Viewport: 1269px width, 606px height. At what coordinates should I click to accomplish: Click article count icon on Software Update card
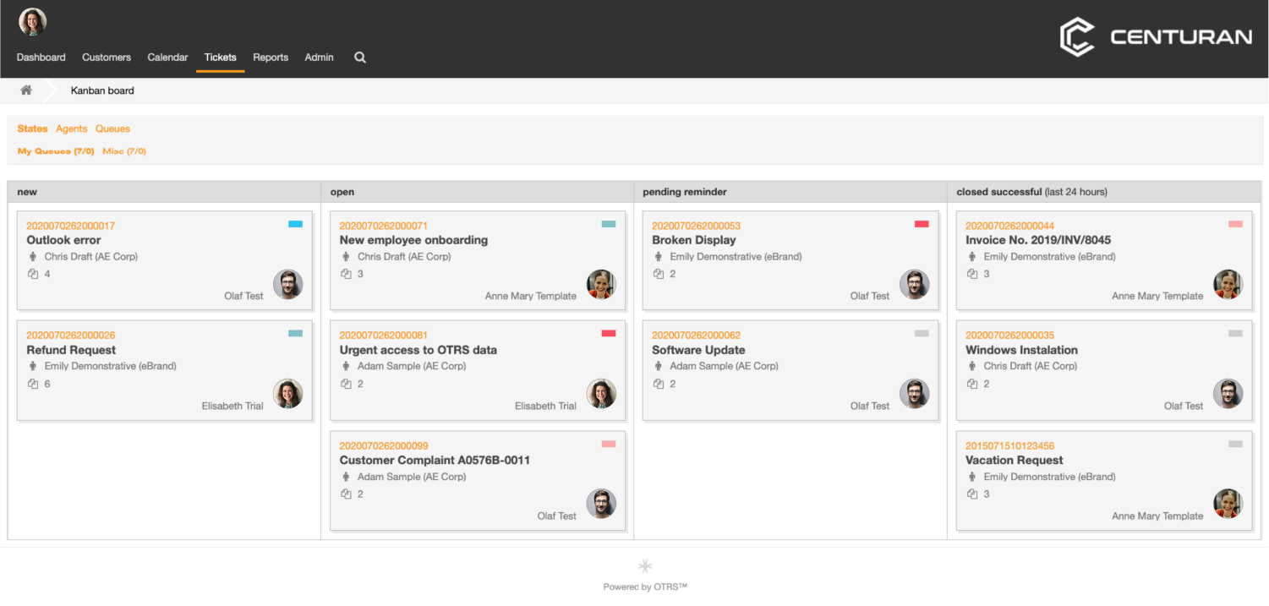pos(659,384)
